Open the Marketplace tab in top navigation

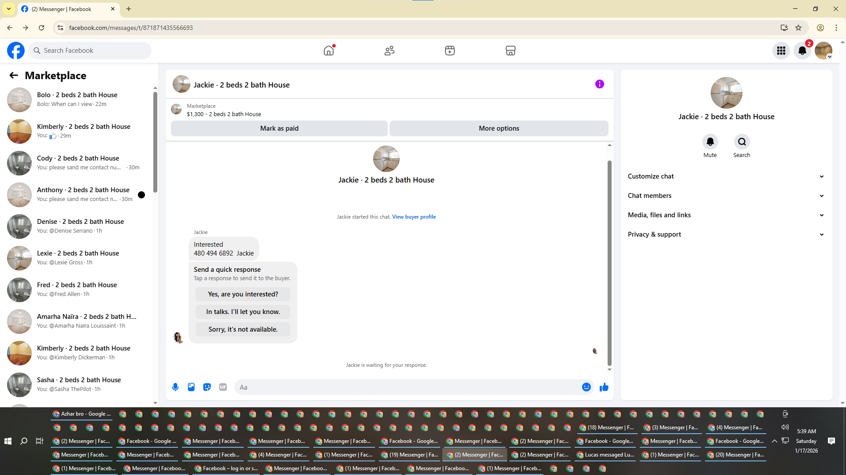click(x=510, y=51)
